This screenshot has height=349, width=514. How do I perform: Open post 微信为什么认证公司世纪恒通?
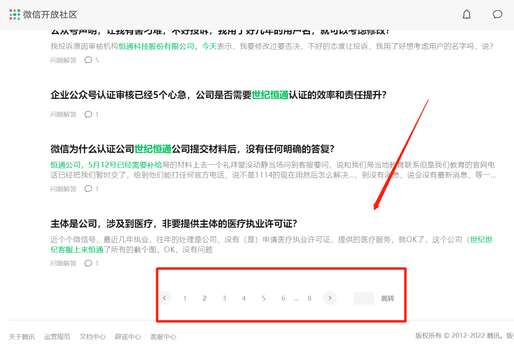coord(192,149)
